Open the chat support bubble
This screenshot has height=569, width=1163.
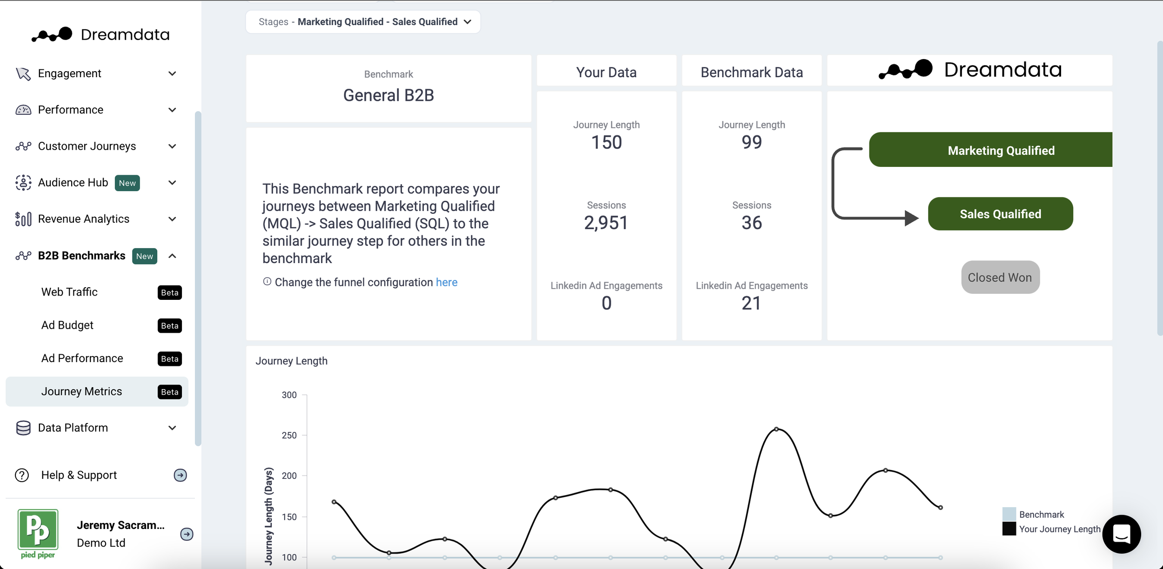(x=1121, y=535)
